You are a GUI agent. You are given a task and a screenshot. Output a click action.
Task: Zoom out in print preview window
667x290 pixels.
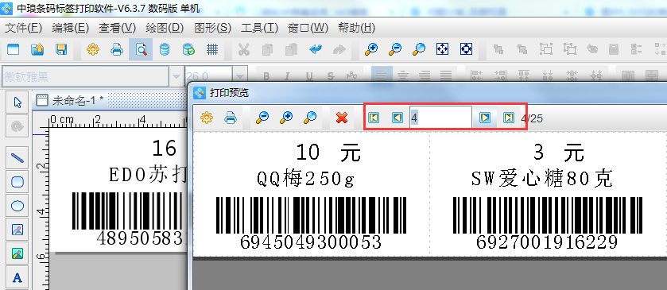click(x=262, y=118)
